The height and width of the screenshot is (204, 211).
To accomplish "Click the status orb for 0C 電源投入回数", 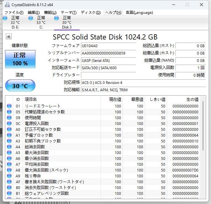I will (x=9, y=123).
